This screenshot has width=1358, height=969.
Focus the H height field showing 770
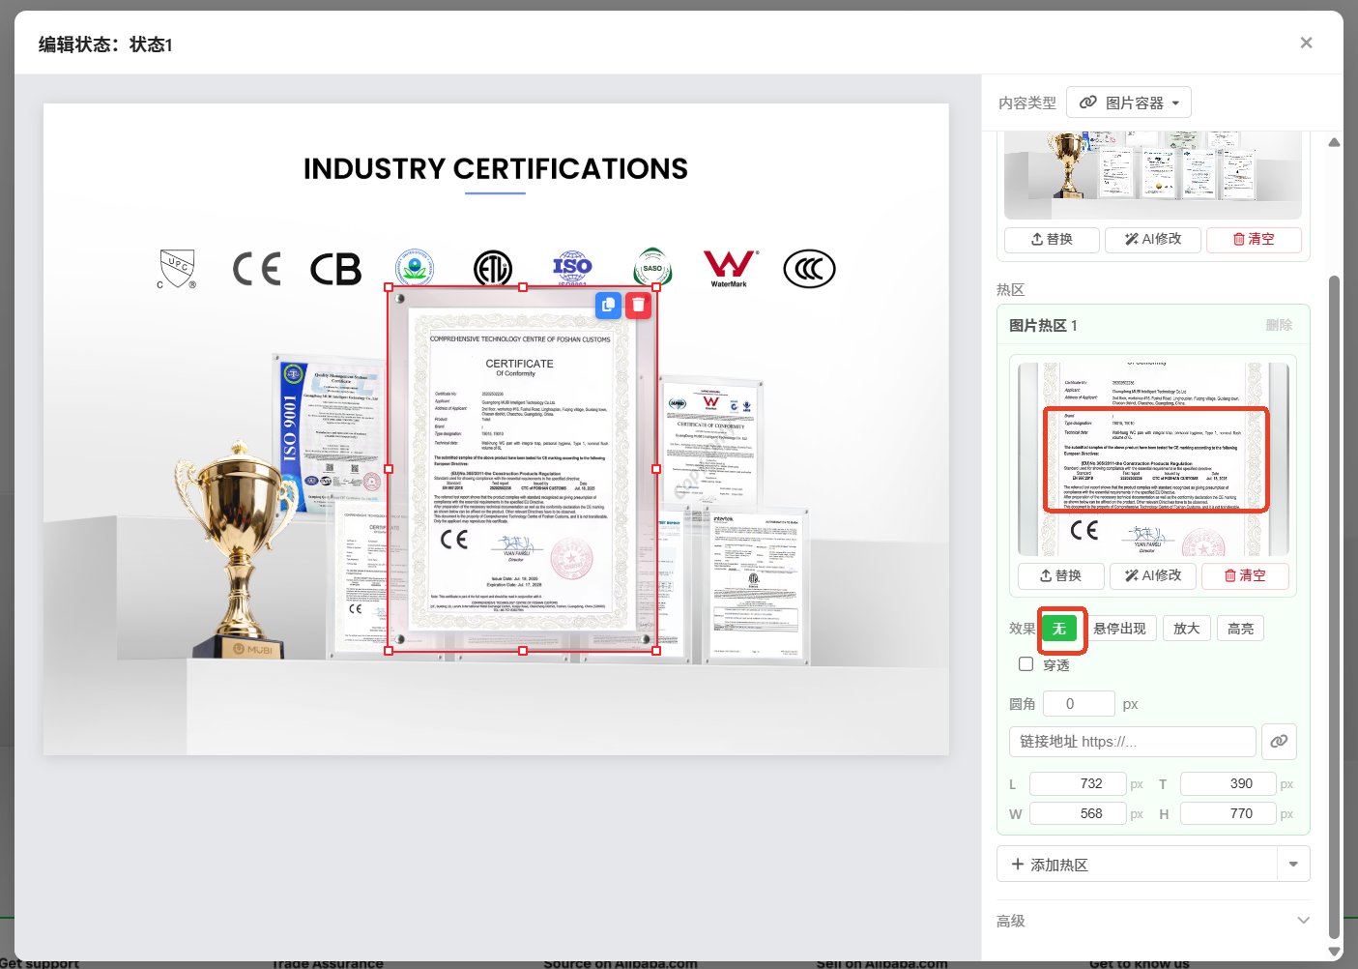[x=1228, y=813]
